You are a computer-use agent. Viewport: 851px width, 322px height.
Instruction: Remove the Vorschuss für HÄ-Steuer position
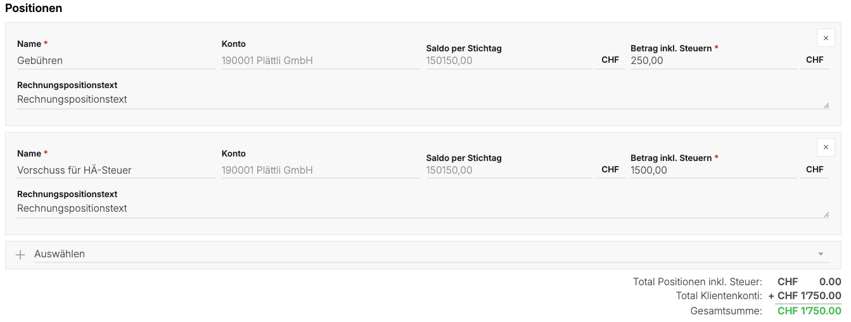tap(826, 147)
